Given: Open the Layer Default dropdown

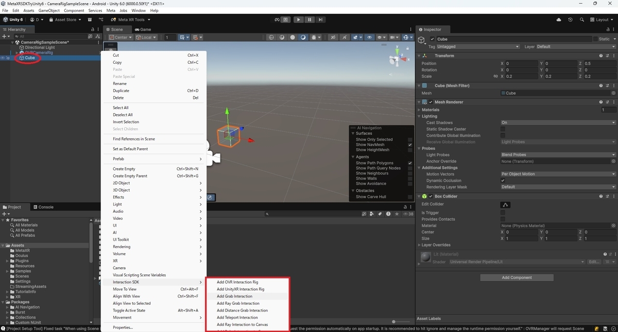Looking at the screenshot, I should pos(576,46).
